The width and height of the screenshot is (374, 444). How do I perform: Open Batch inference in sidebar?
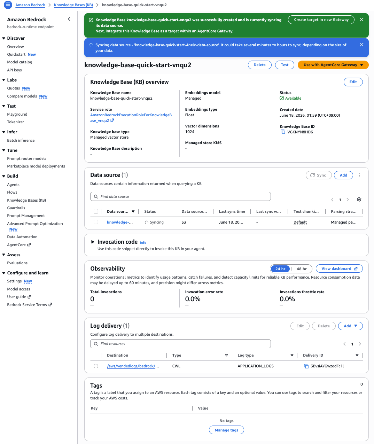[x=21, y=140]
